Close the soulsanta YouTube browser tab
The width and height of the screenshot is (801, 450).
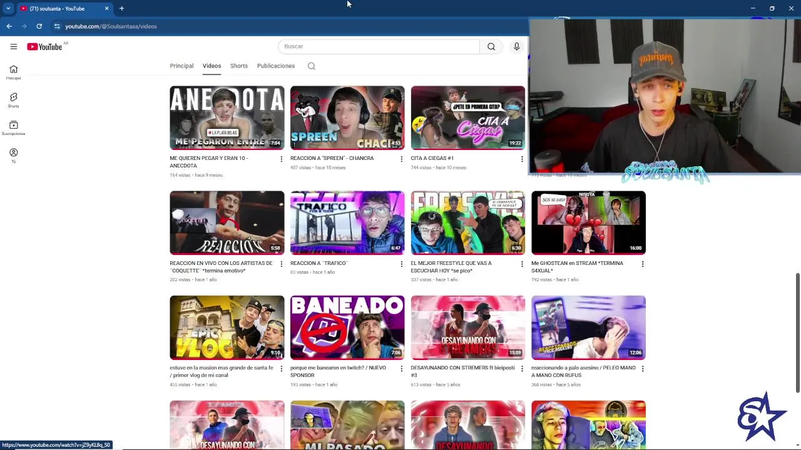point(106,8)
